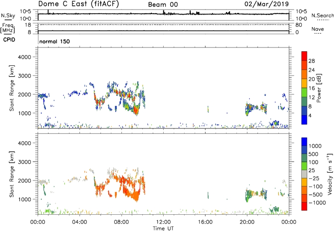Click the power colorbar value '4'
334x231 pixels.
(310, 115)
